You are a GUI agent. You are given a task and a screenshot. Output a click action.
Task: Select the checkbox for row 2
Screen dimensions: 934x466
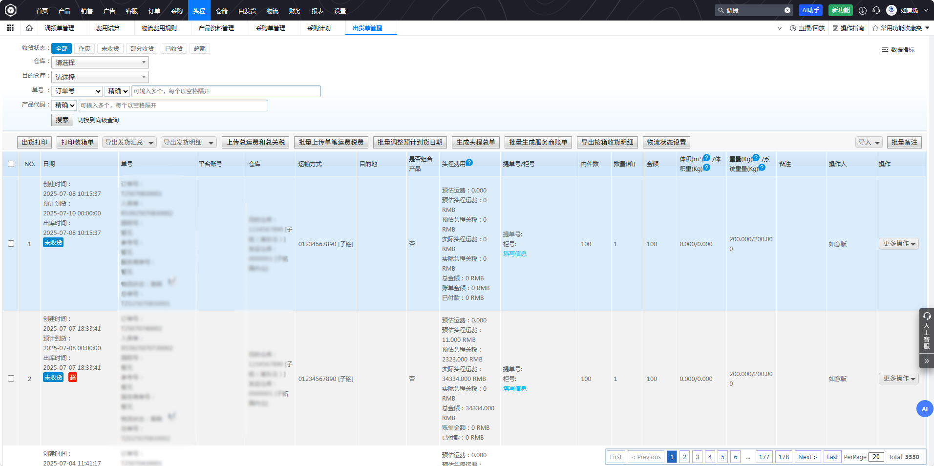11,378
